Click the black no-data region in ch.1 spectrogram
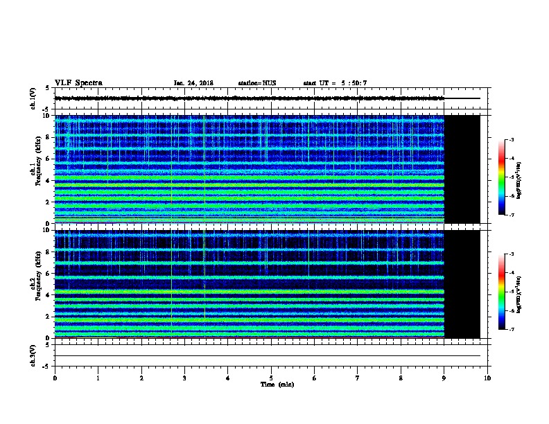Image resolution: width=549 pixels, height=424 pixels. tap(462, 169)
